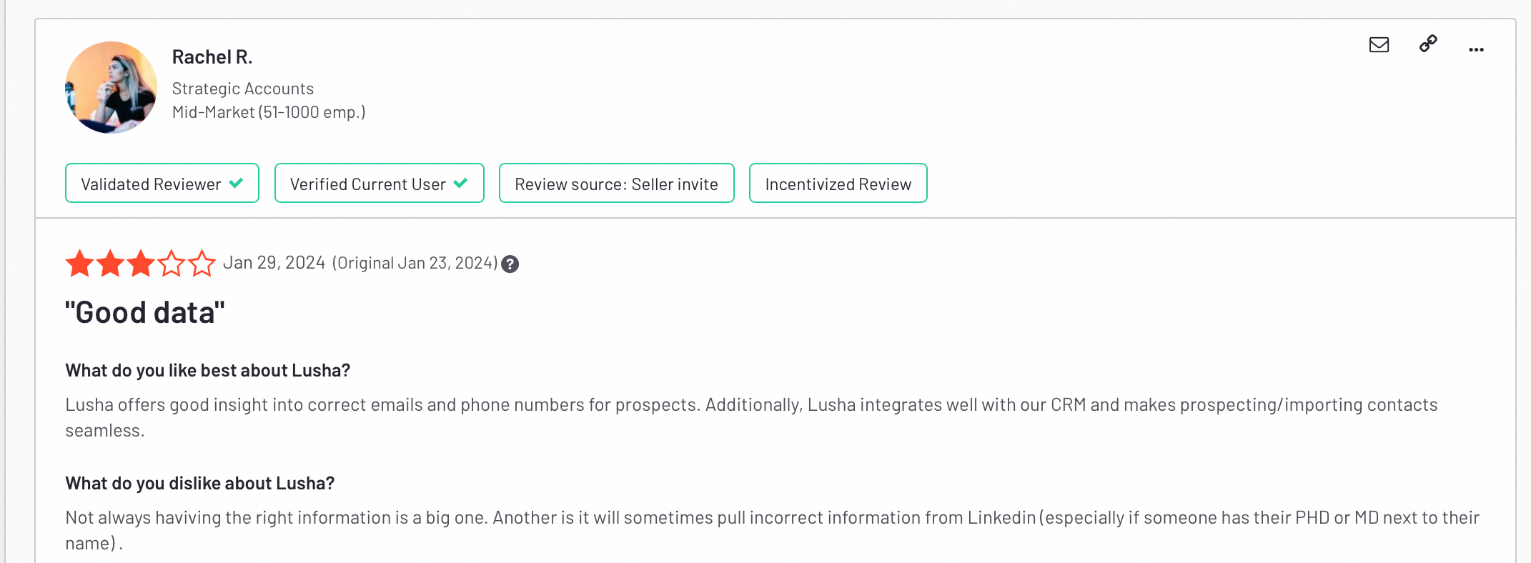Open reviewer name Rachel R.

[212, 57]
